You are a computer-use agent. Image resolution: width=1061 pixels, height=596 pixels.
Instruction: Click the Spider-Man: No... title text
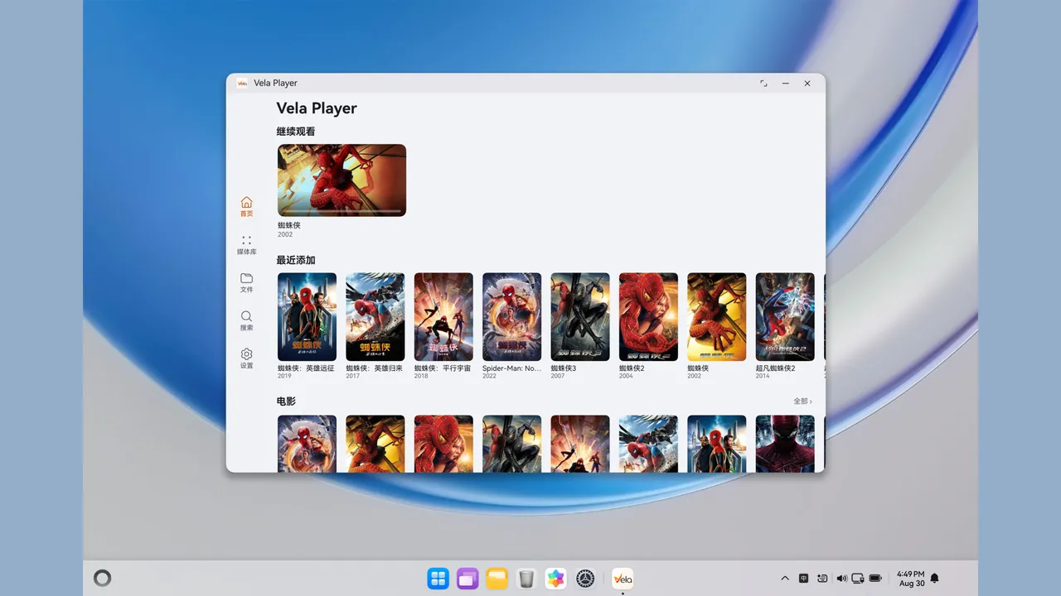[511, 368]
